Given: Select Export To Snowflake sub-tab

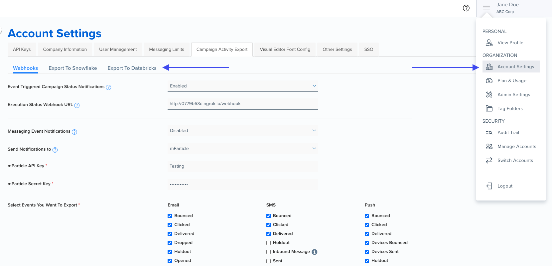Looking at the screenshot, I should click(73, 68).
